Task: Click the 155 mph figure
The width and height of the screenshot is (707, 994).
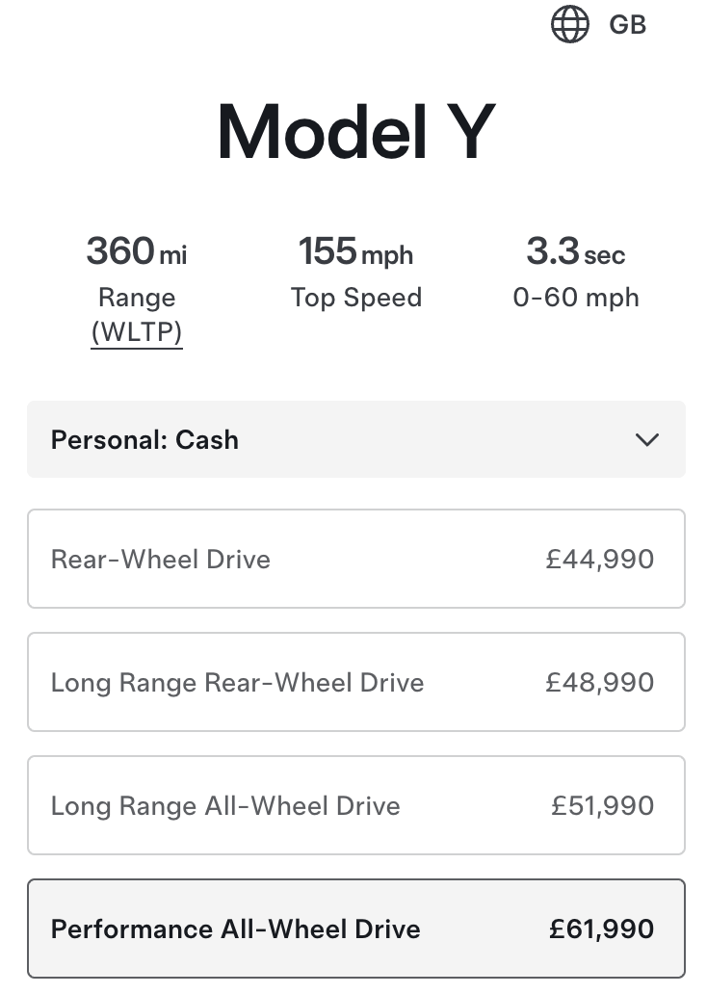Action: [x=355, y=252]
